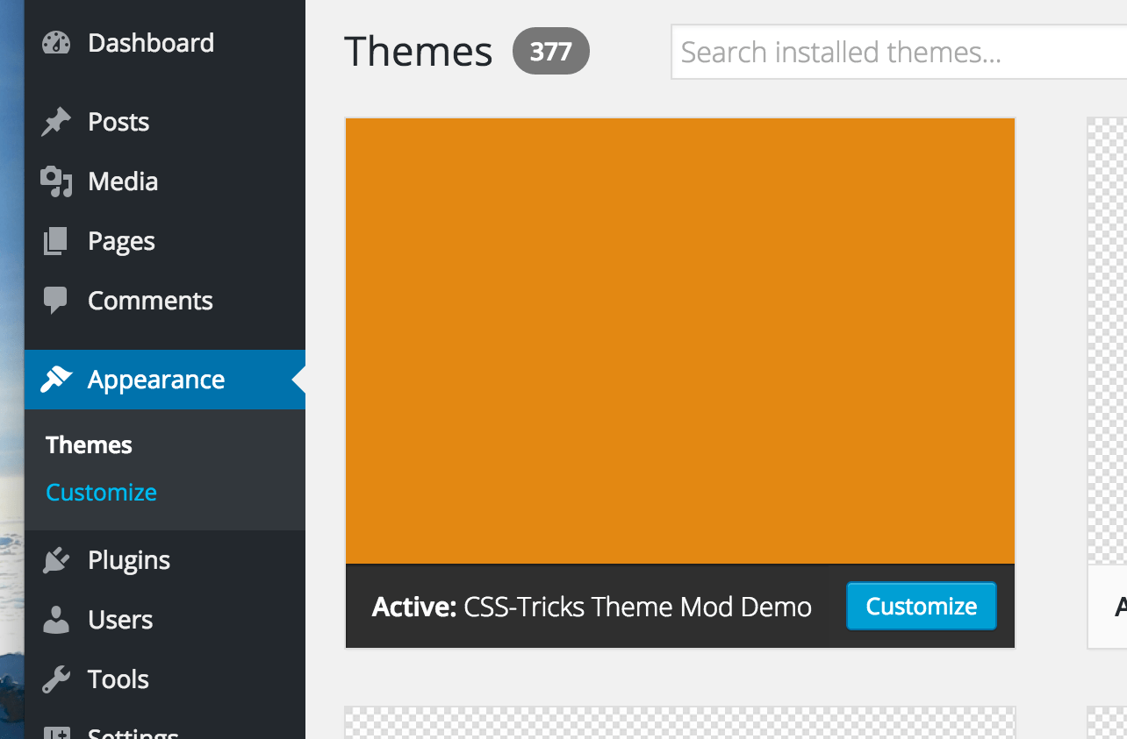Open the Comments speech bubble icon

point(56,300)
